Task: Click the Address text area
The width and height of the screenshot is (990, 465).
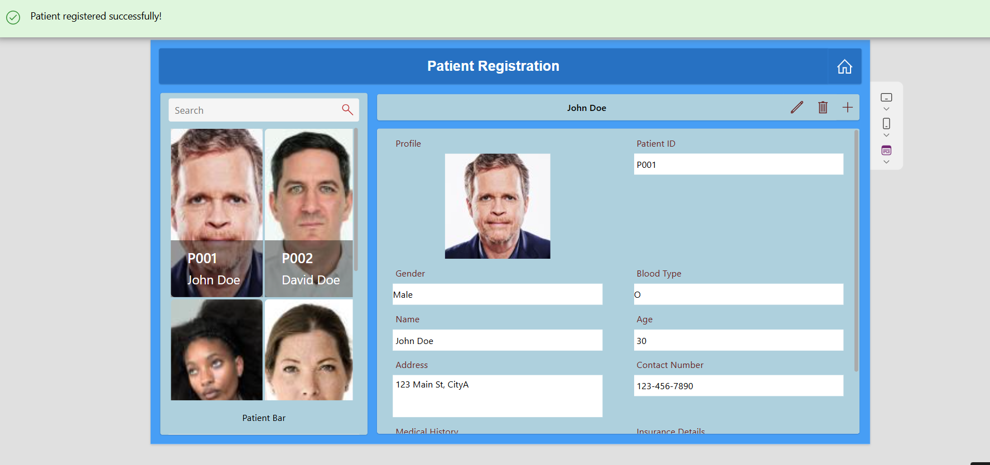Action: [497, 396]
